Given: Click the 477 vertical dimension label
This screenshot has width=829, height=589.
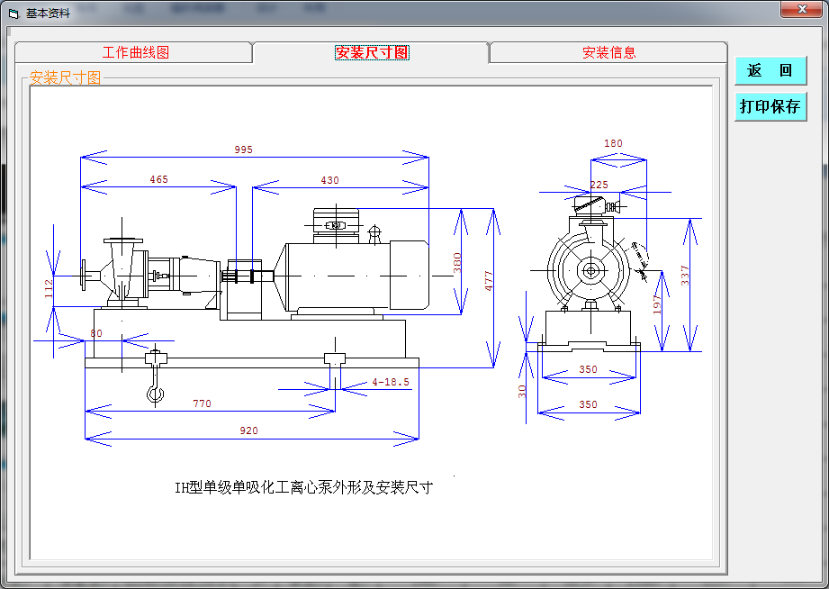Looking at the screenshot, I should (489, 280).
